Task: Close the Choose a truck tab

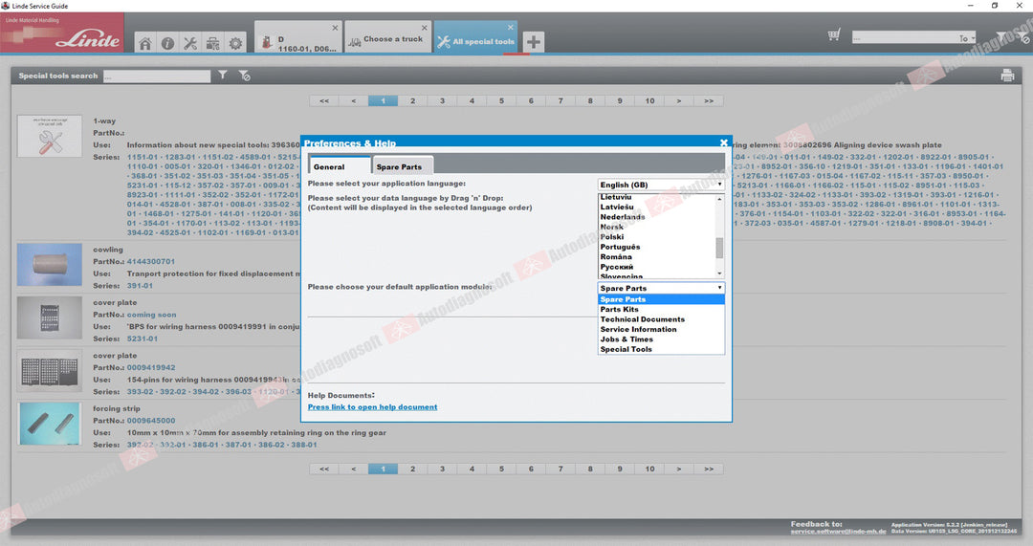Action: click(x=424, y=28)
